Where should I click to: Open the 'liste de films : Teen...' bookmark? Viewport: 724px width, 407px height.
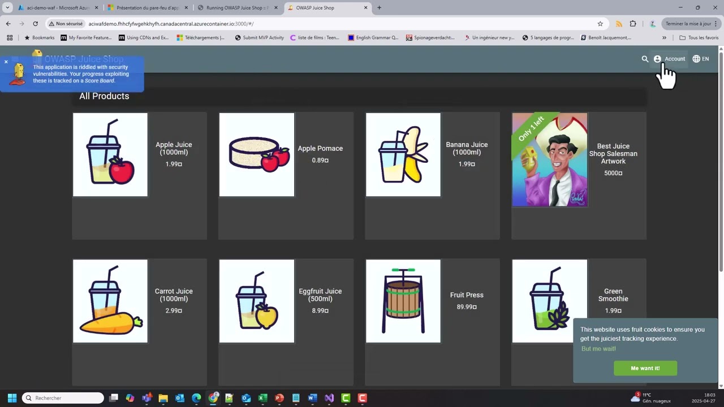[x=314, y=38]
